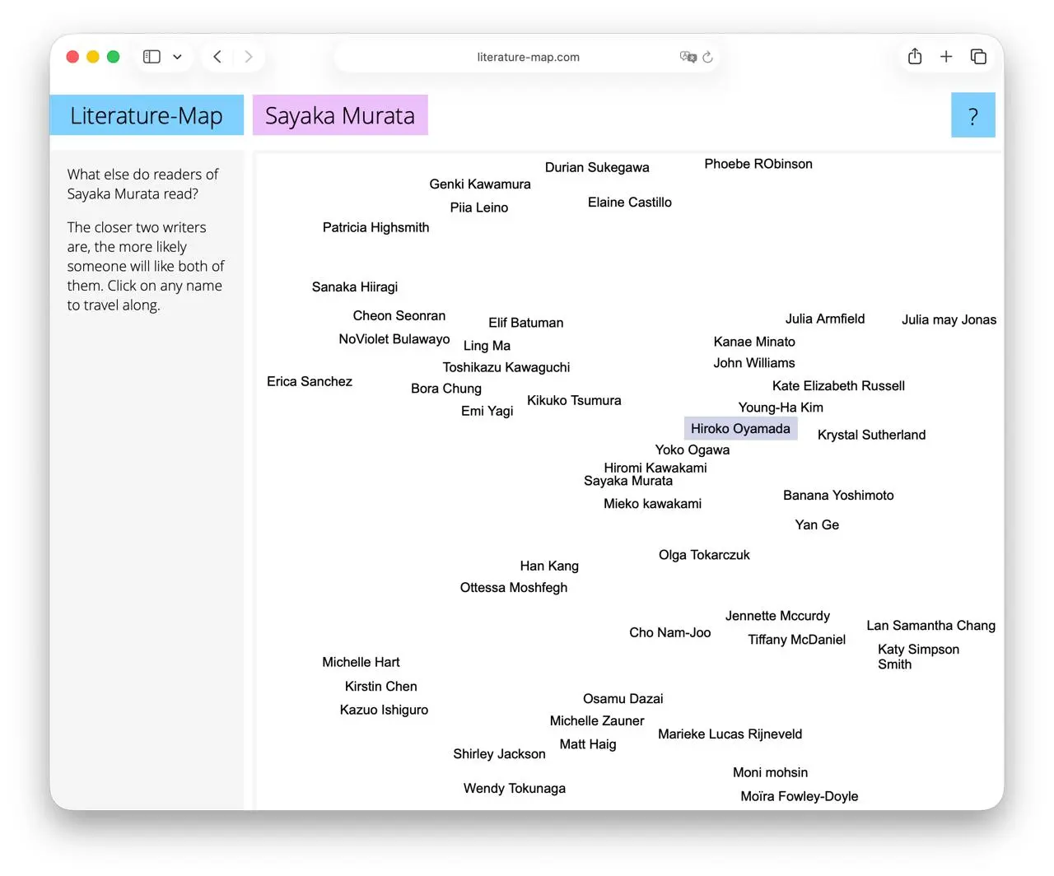Go to Marieke Lucas Rijneveld

click(730, 734)
